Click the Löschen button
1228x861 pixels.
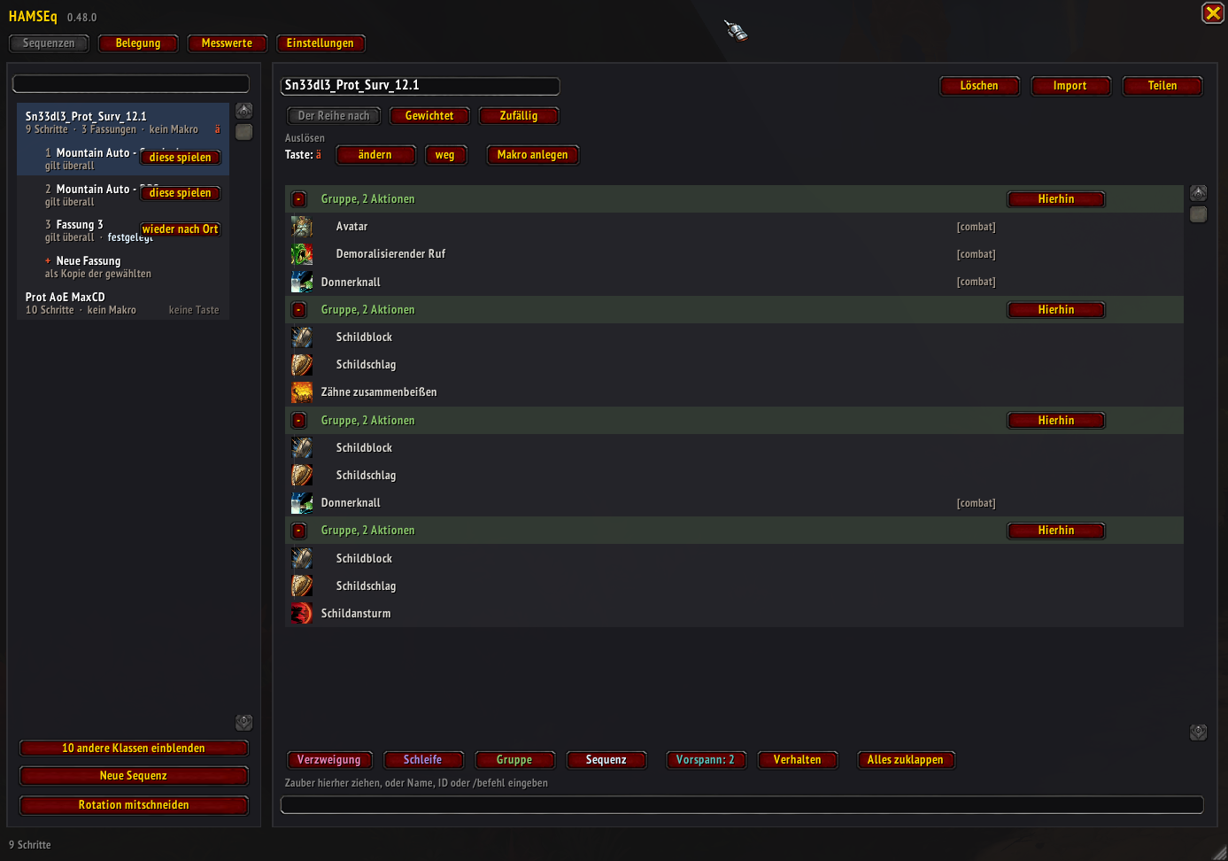(x=979, y=86)
